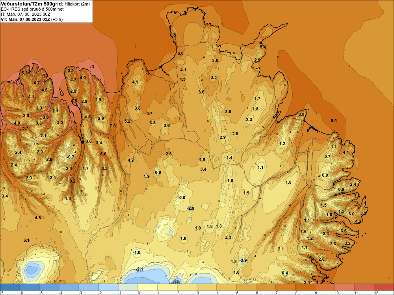This screenshot has height=295, width=394.
Task: Click the legend tick label '0'
Action: (139, 293)
